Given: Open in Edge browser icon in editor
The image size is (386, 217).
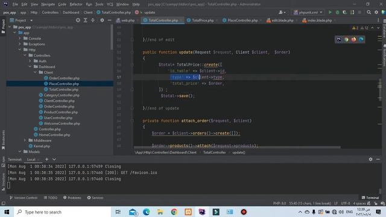Looking at the screenshot, I should pyautogui.click(x=361, y=39).
